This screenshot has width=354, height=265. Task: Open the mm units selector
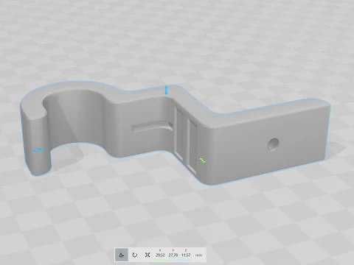(x=199, y=255)
